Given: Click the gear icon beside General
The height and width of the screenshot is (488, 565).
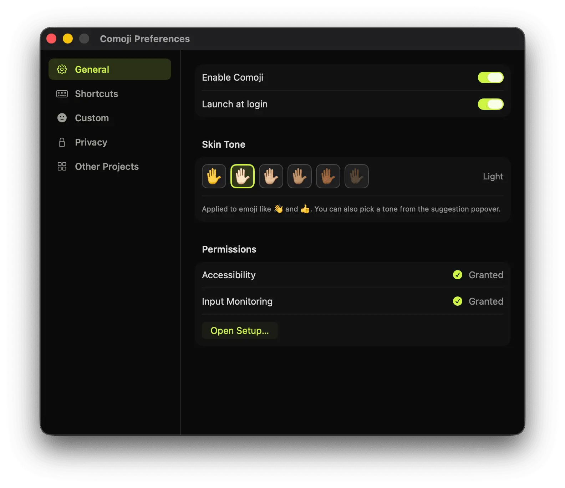Looking at the screenshot, I should [62, 69].
